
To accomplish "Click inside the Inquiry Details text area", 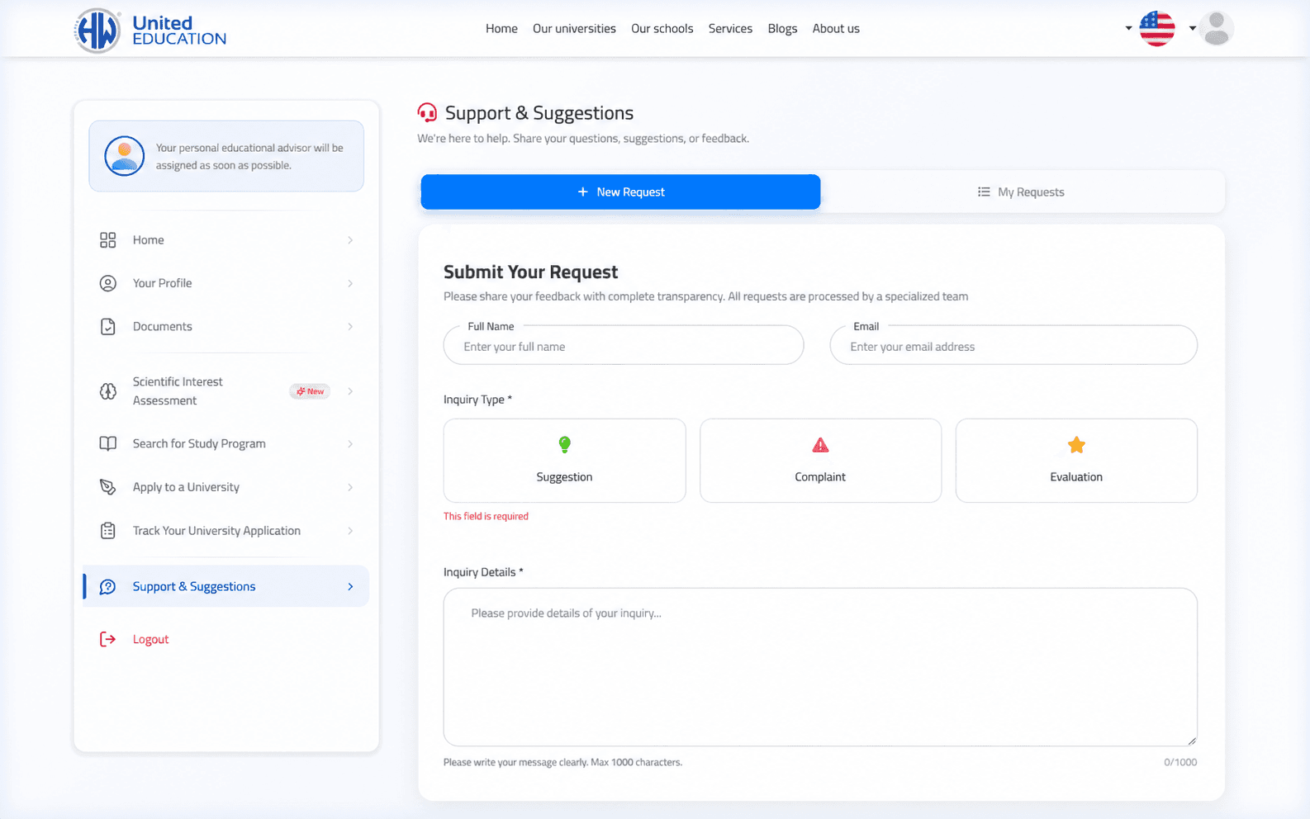I will coord(820,667).
